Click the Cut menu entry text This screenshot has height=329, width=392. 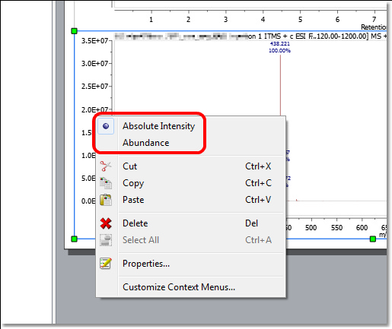[129, 166]
